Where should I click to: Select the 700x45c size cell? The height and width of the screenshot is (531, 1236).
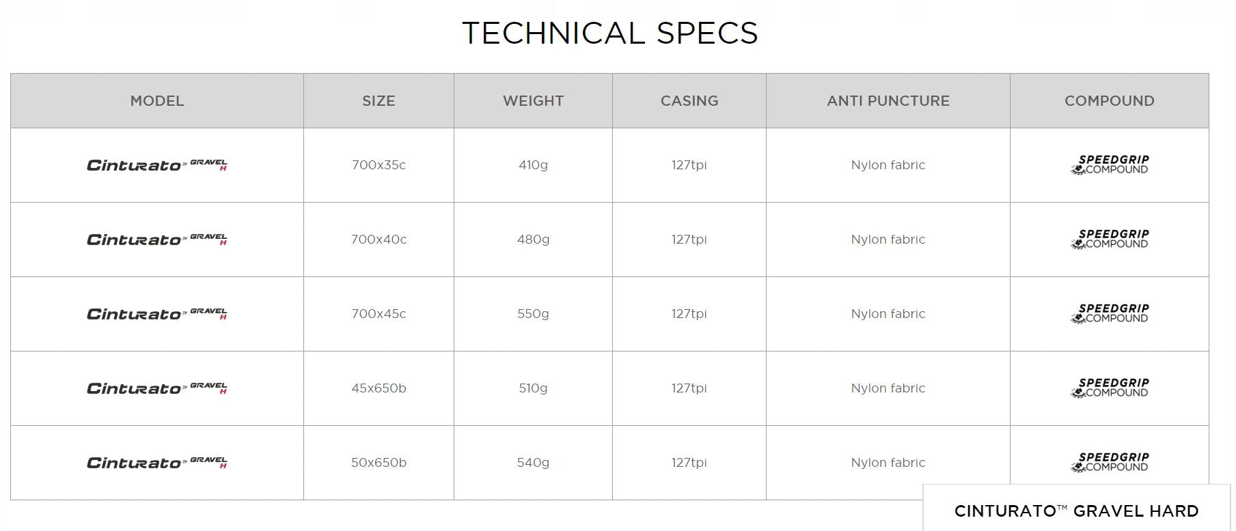point(379,314)
